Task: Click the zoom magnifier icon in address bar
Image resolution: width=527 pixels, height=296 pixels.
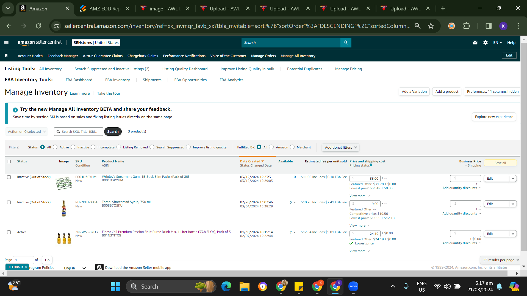Action: [418, 26]
